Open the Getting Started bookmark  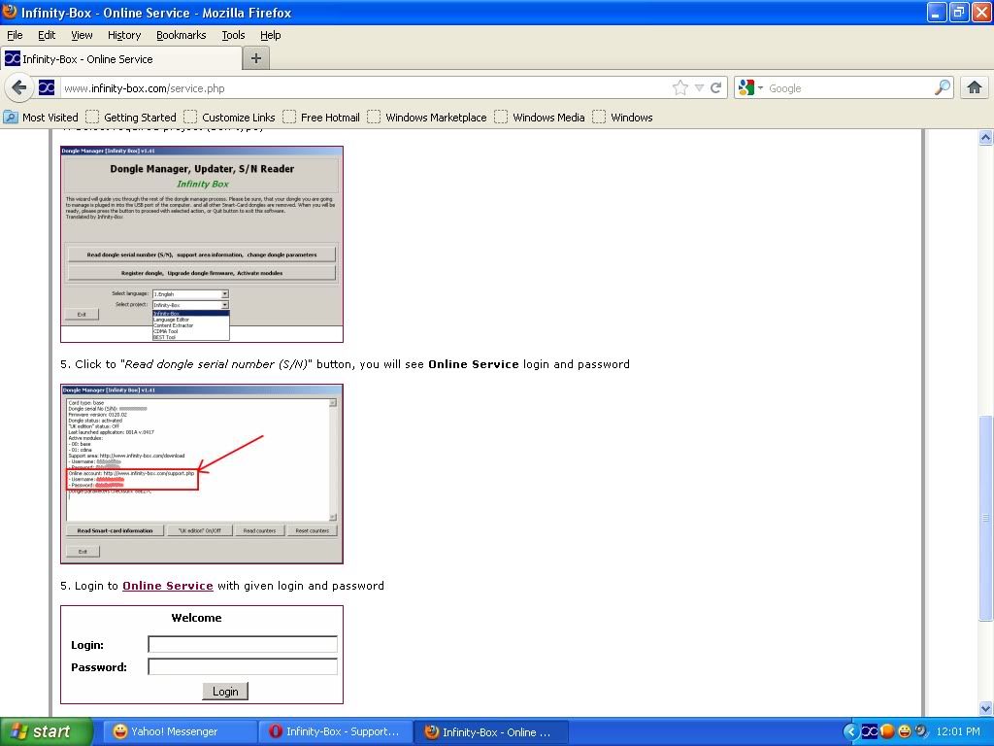click(131, 118)
